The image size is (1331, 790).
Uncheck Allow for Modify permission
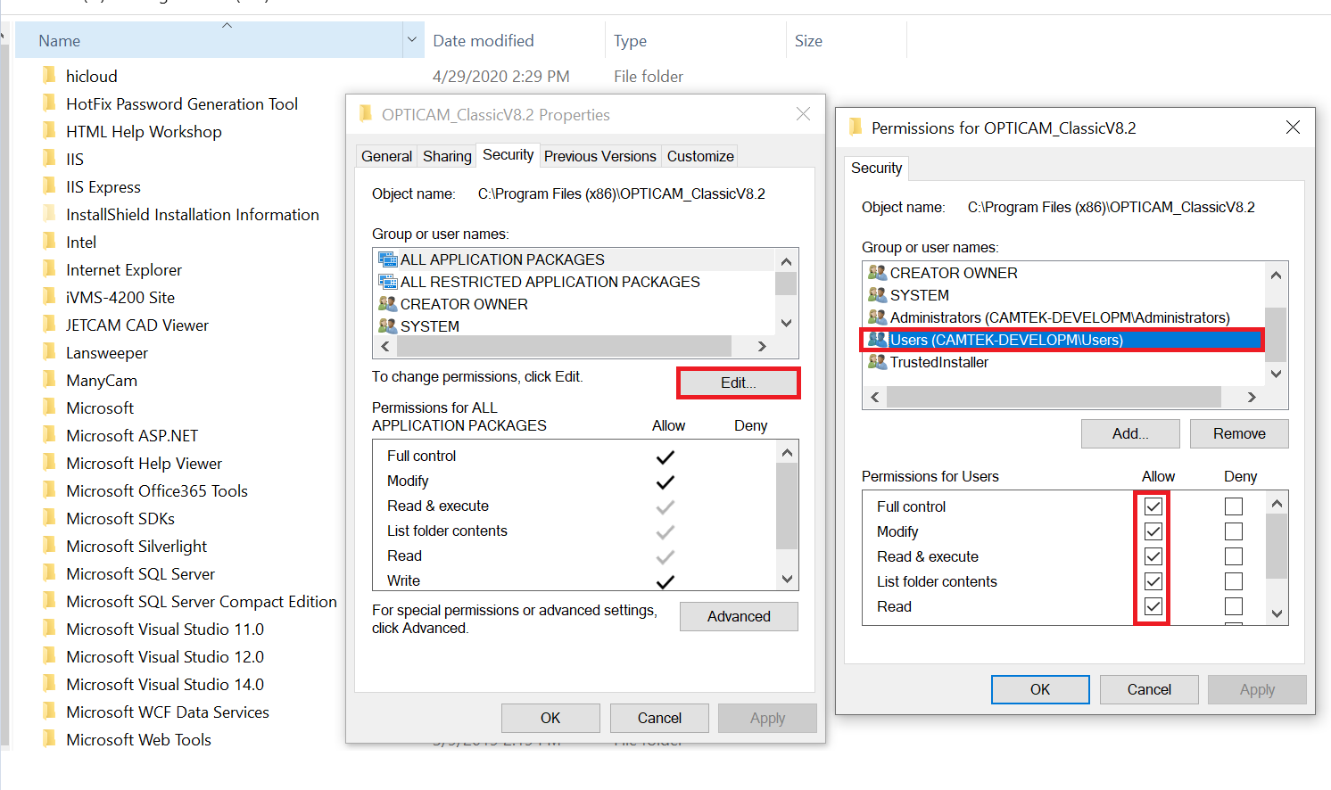tap(1153, 531)
